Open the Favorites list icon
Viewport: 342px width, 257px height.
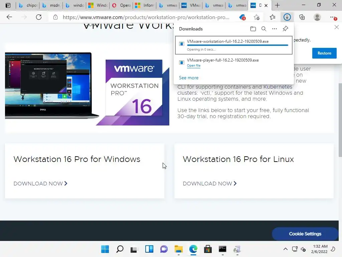[273, 17]
